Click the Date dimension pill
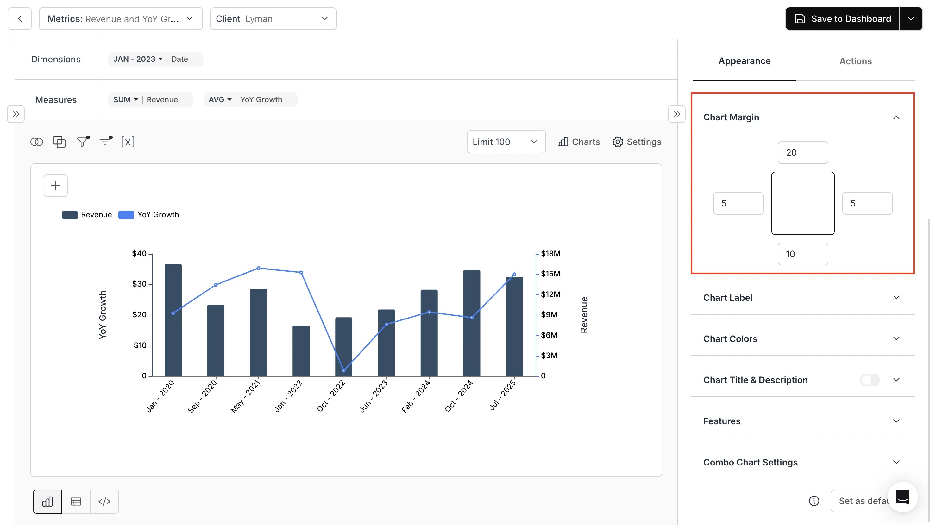This screenshot has width=930, height=525. coord(156,59)
